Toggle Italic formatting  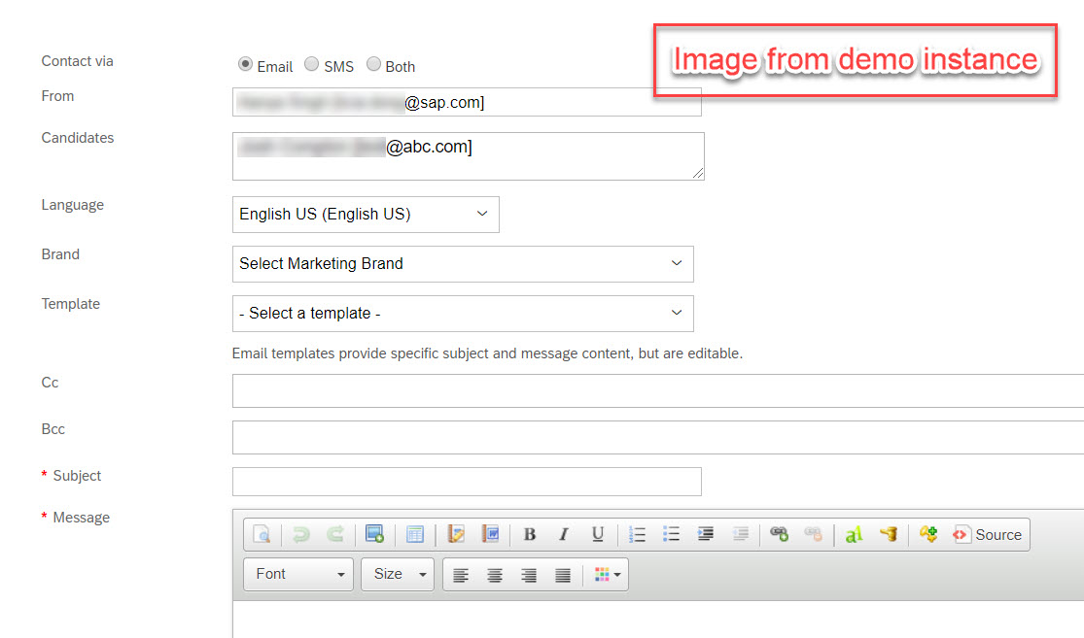coord(564,534)
